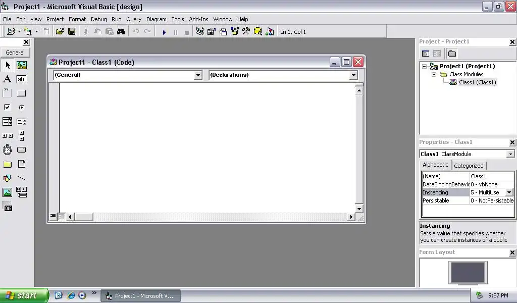Click the Windows start button
The width and height of the screenshot is (517, 303).
[24, 295]
